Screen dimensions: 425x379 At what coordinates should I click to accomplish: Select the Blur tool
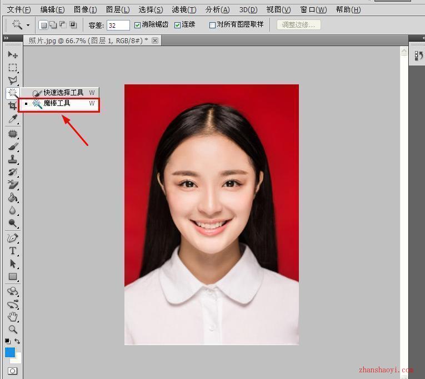pos(12,210)
